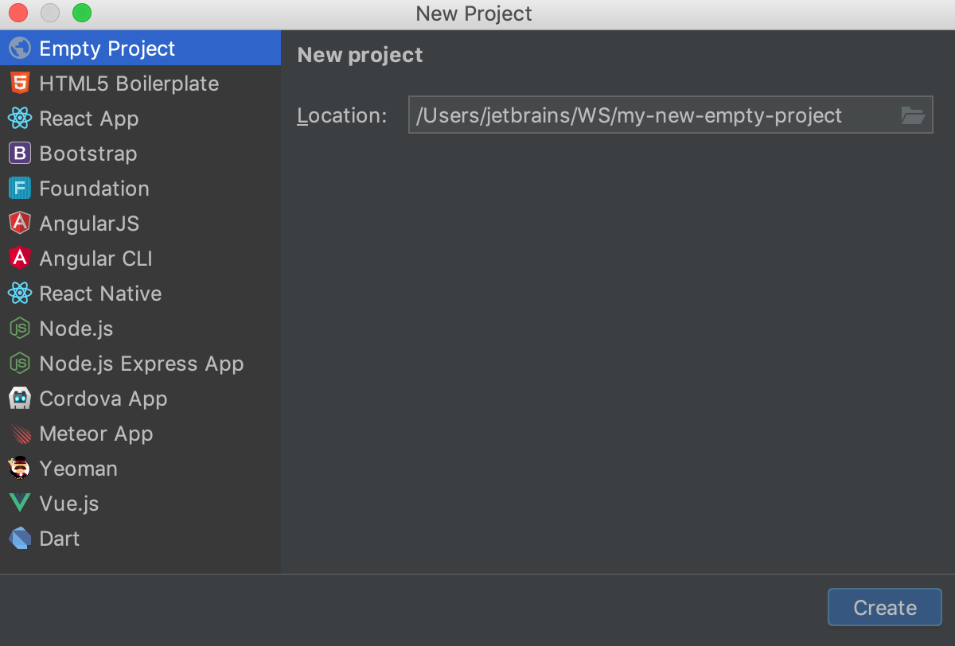Screen dimensions: 955x646
Task: Click the Angular CLI red icon
Action: tap(20, 259)
